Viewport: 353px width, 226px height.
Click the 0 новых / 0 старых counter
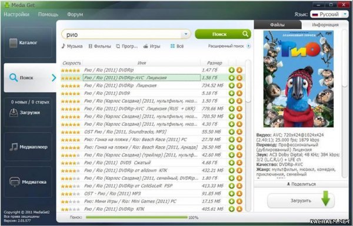[30, 102]
